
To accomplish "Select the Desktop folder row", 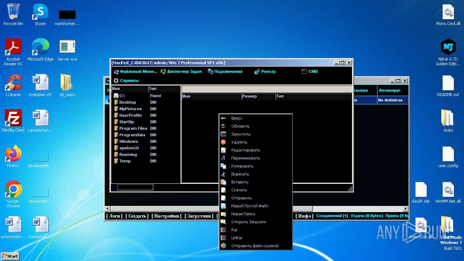I will [x=146, y=102].
